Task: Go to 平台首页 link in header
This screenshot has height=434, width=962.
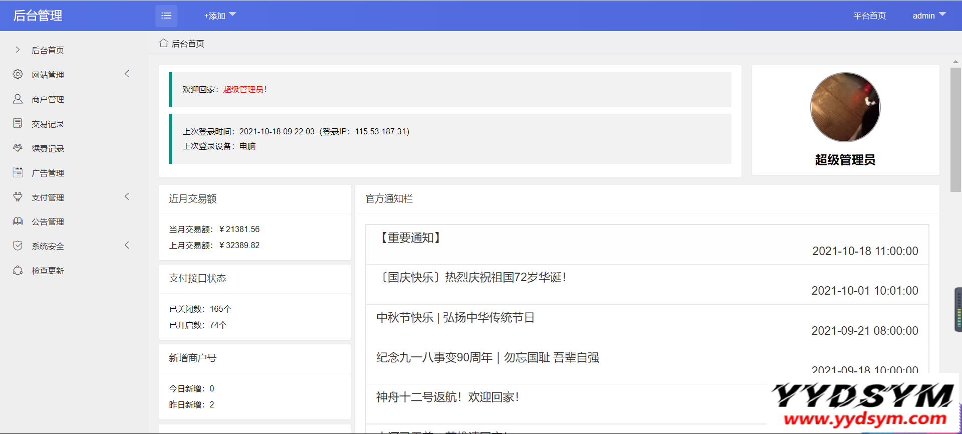Action: pyautogui.click(x=869, y=16)
